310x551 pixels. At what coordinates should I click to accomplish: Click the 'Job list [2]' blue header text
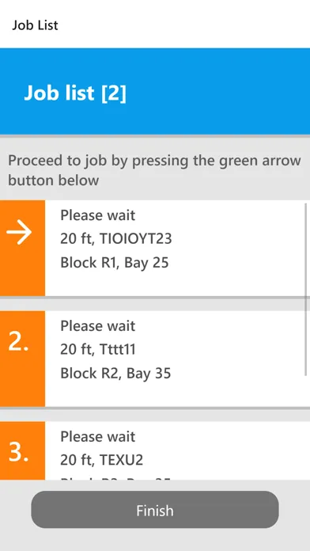[75, 93]
